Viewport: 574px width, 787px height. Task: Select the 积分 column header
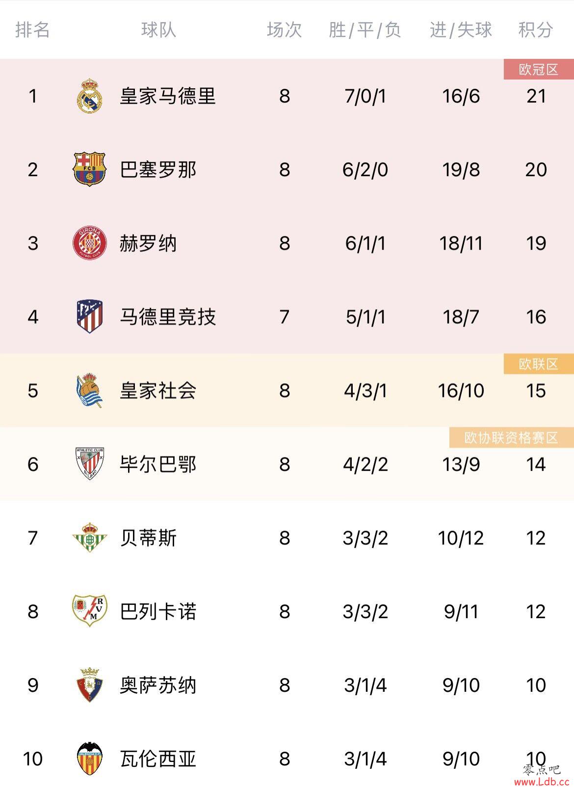tap(536, 30)
